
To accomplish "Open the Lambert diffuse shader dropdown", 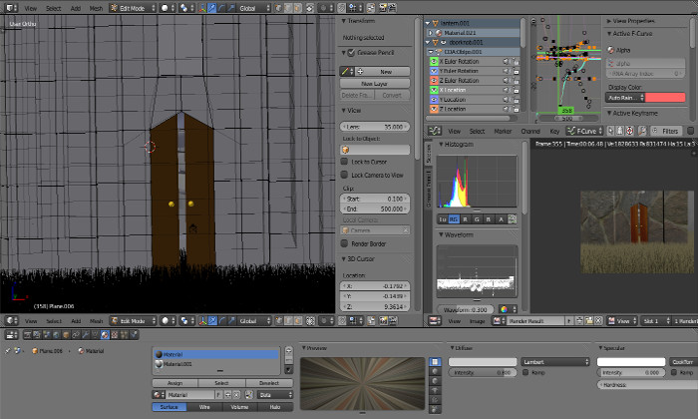I will tap(557, 361).
